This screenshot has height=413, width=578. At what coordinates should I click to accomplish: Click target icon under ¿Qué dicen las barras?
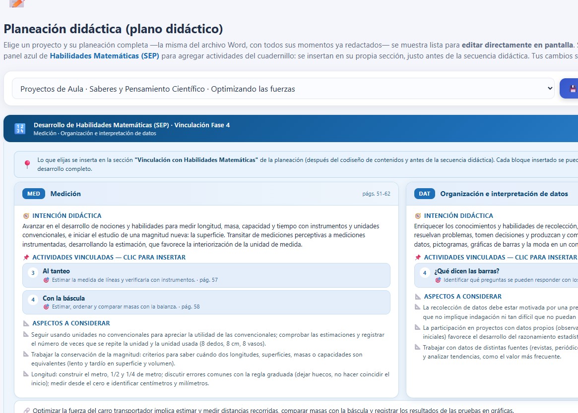pos(438,280)
